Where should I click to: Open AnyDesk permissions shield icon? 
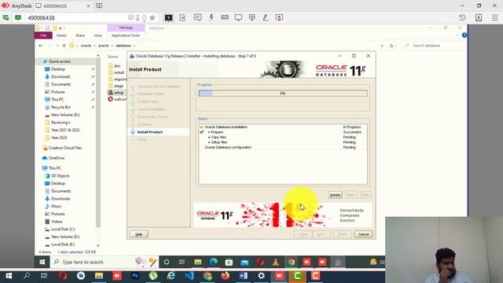pos(252,17)
